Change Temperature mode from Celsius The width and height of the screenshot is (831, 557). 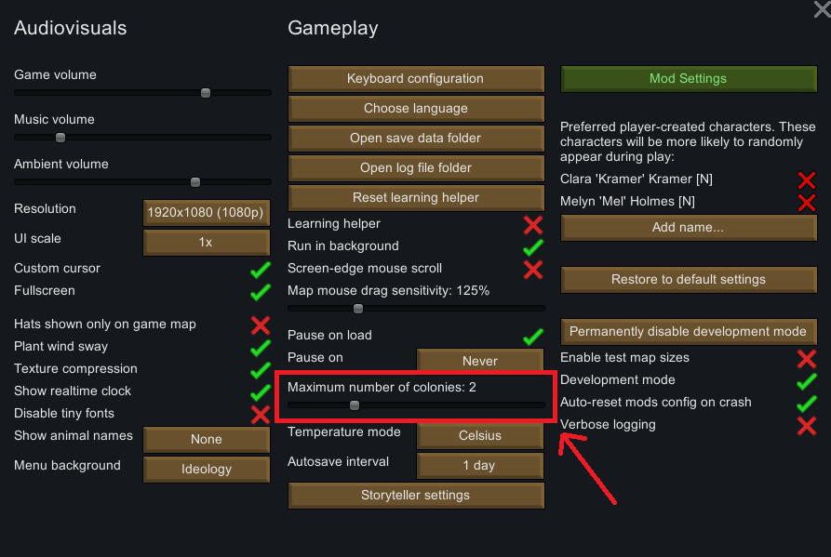click(x=479, y=435)
